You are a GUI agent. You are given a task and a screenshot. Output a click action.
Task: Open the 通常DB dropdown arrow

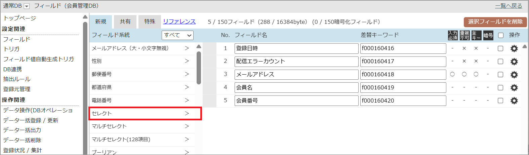click(x=27, y=6)
